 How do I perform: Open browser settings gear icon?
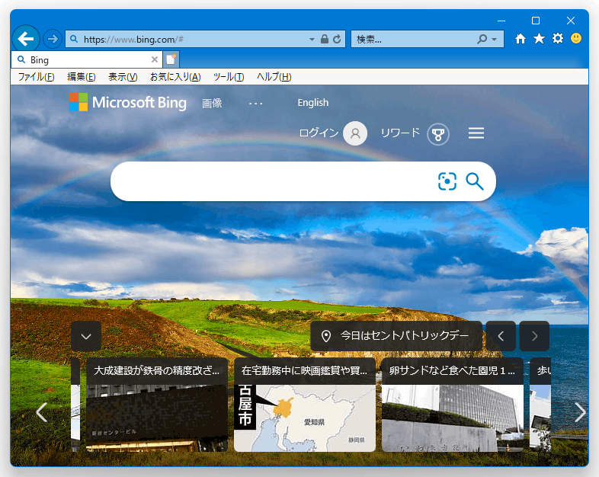pos(558,39)
